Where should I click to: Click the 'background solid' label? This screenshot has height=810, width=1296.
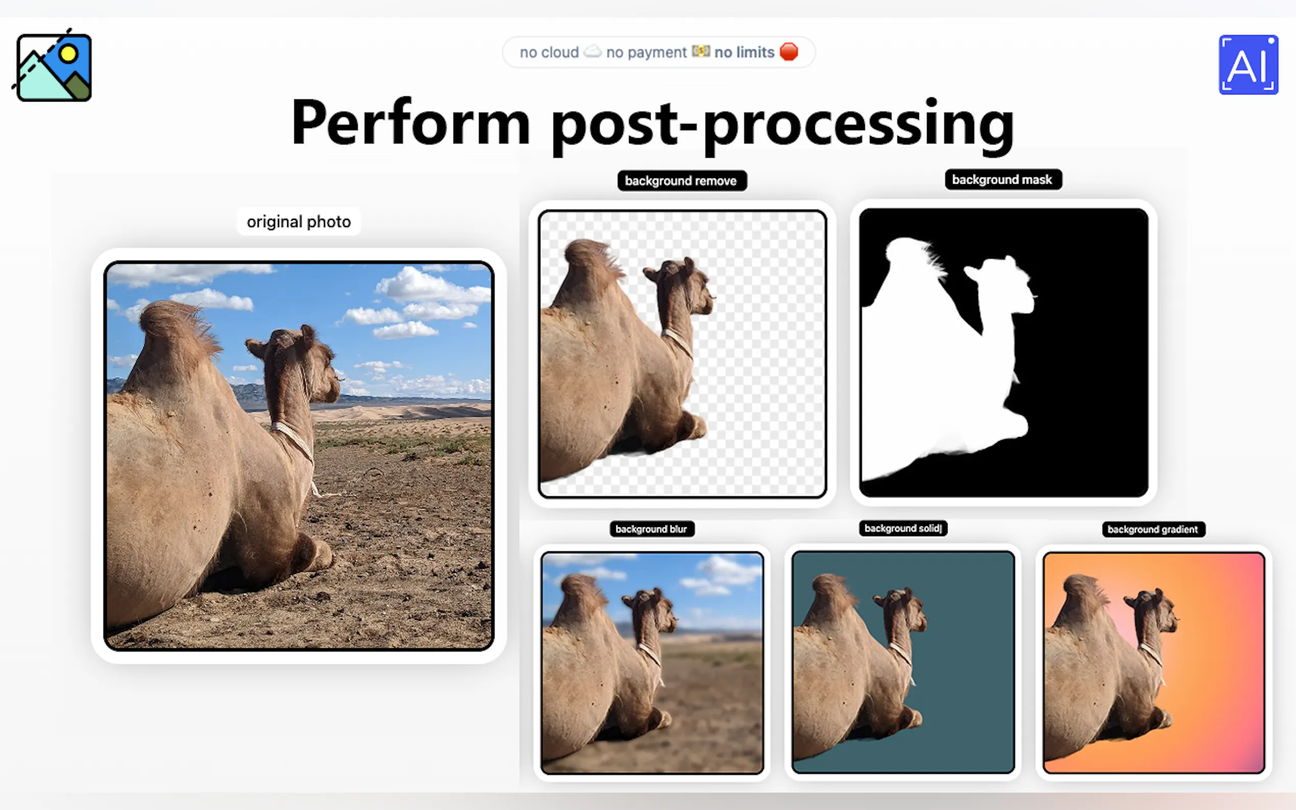pos(902,528)
